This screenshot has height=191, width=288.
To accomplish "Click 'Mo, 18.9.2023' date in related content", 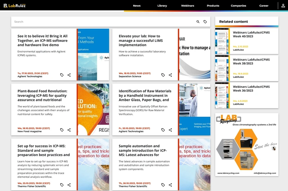I will [240, 74].
